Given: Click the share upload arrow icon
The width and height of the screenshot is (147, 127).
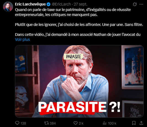Looking at the screenshot, I should click(x=141, y=123).
